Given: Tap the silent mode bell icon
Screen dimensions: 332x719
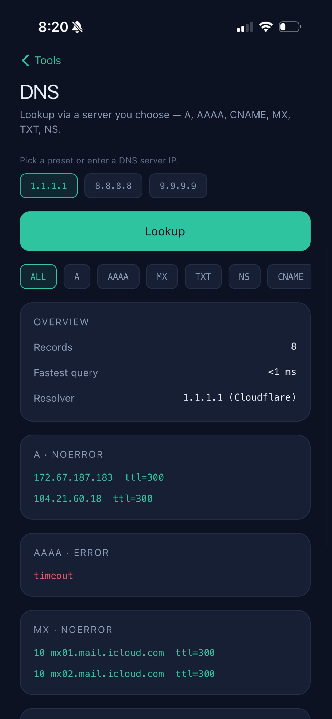Looking at the screenshot, I should coord(78,27).
